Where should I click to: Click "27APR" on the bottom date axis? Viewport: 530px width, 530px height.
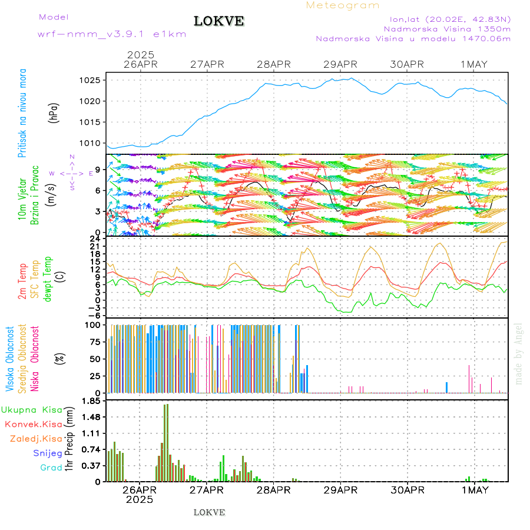[207, 490]
